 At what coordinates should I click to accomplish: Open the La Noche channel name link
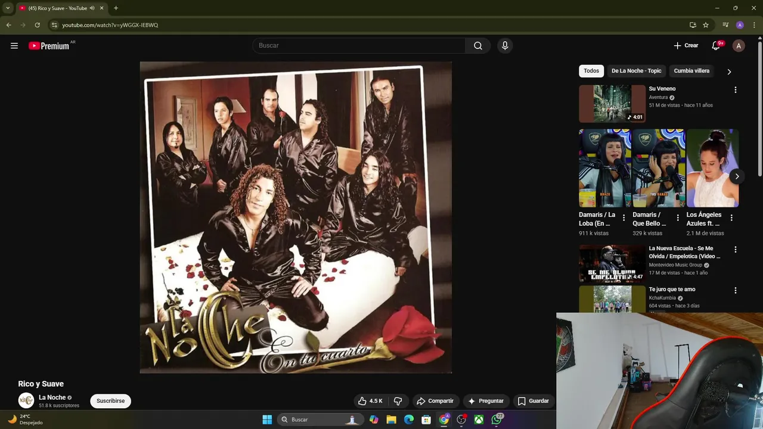52,397
